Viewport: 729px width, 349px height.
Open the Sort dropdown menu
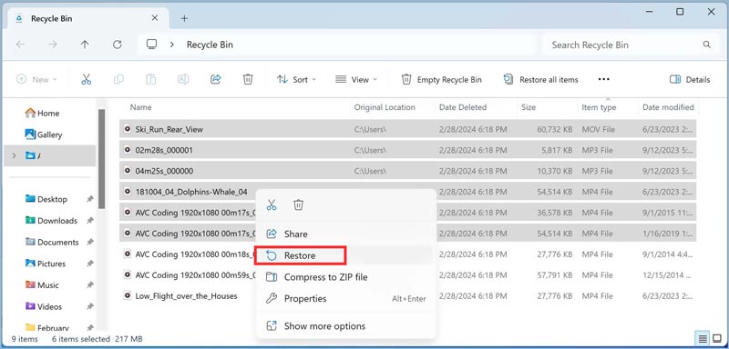[x=296, y=79]
